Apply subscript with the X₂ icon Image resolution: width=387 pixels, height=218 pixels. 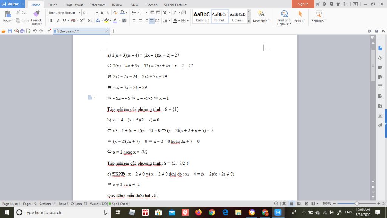(x=90, y=20)
